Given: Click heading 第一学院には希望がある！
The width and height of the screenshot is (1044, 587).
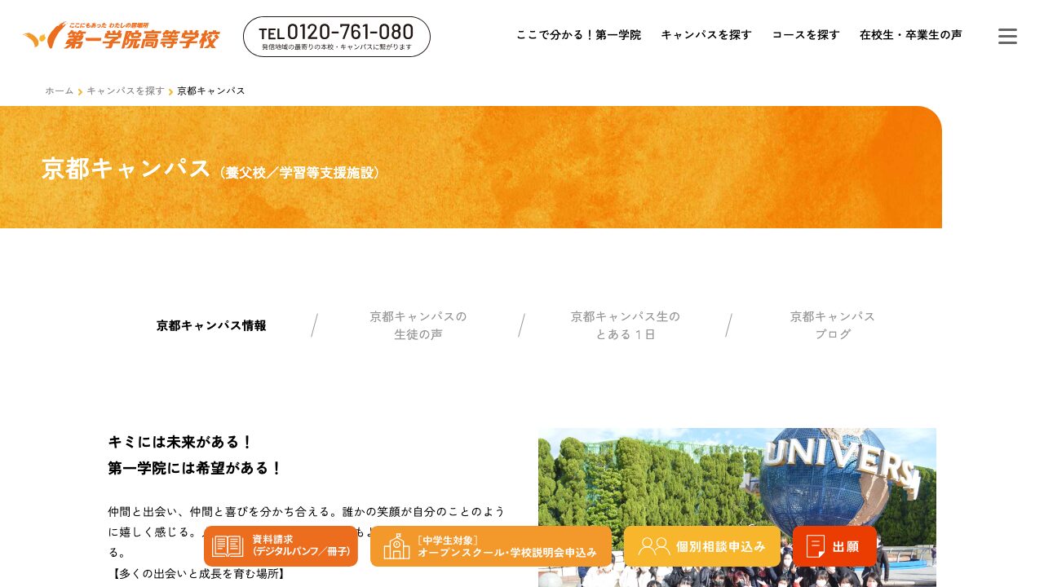Looking at the screenshot, I should click(x=196, y=468).
